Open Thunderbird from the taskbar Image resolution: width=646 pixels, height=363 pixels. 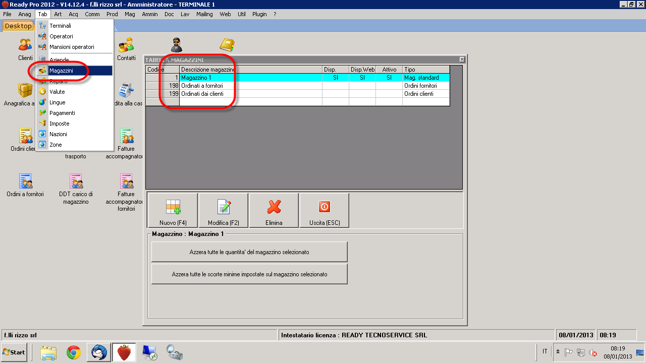(x=98, y=352)
